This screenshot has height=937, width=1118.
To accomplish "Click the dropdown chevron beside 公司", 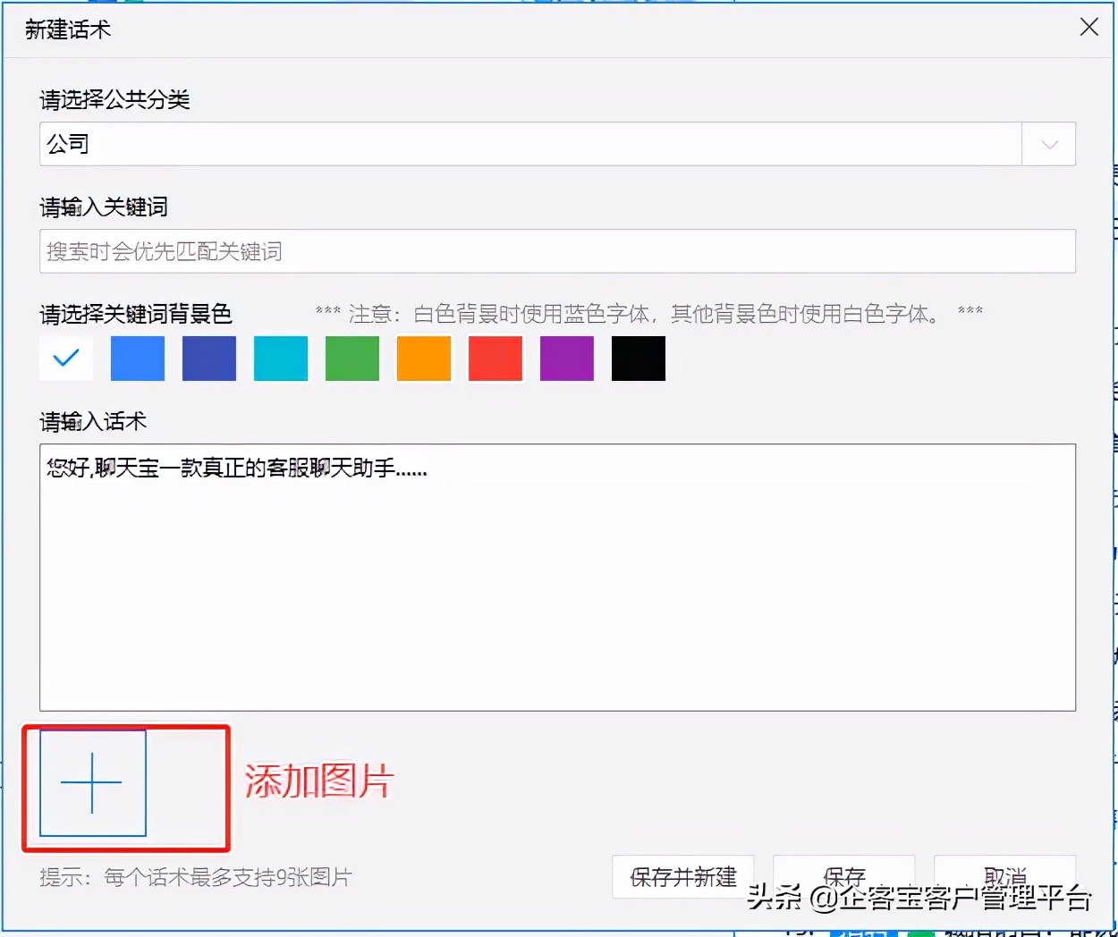I will [1048, 143].
